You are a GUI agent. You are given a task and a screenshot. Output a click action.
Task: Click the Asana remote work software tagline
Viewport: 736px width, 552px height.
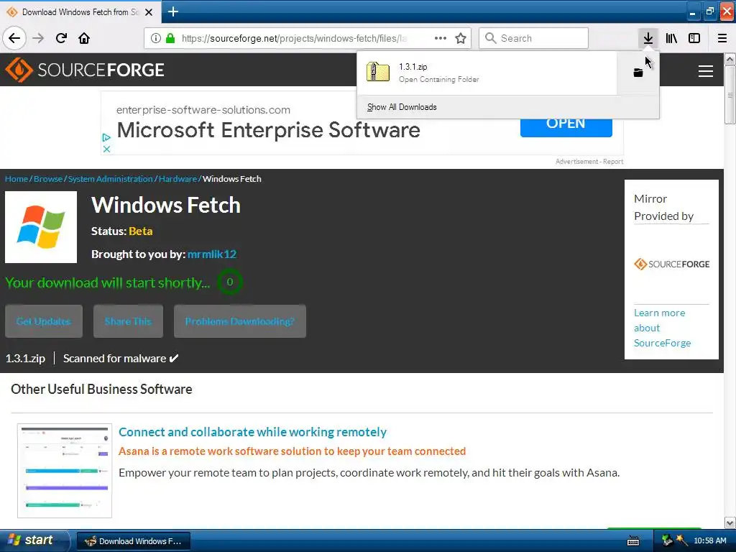click(292, 451)
